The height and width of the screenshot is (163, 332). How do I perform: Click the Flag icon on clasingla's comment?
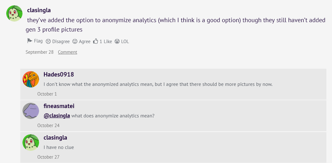pos(30,41)
